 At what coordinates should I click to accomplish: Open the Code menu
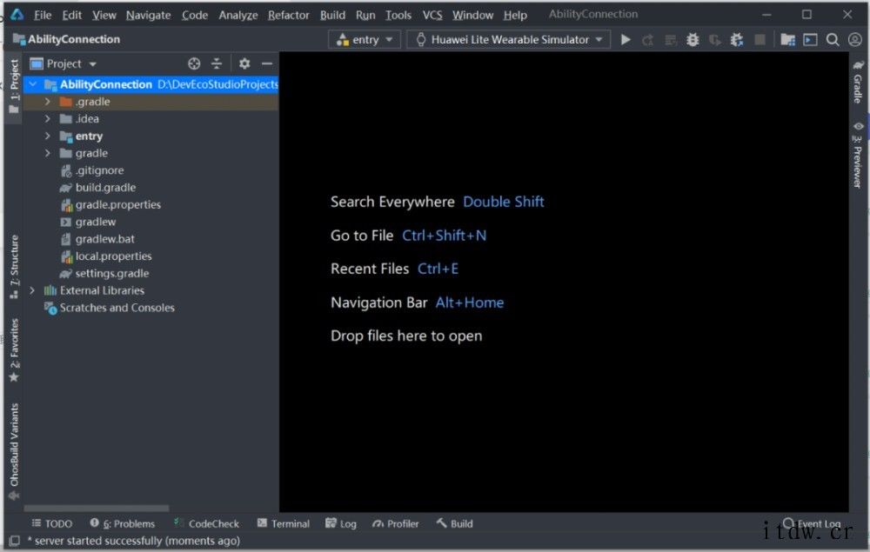pyautogui.click(x=195, y=15)
